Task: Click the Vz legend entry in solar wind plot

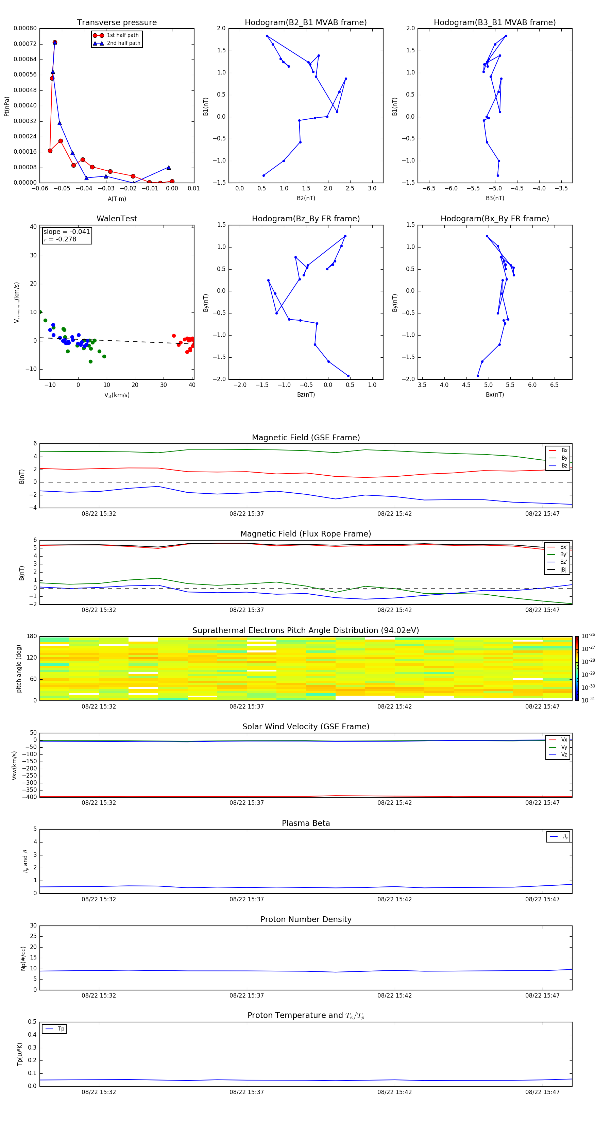Action: point(558,754)
